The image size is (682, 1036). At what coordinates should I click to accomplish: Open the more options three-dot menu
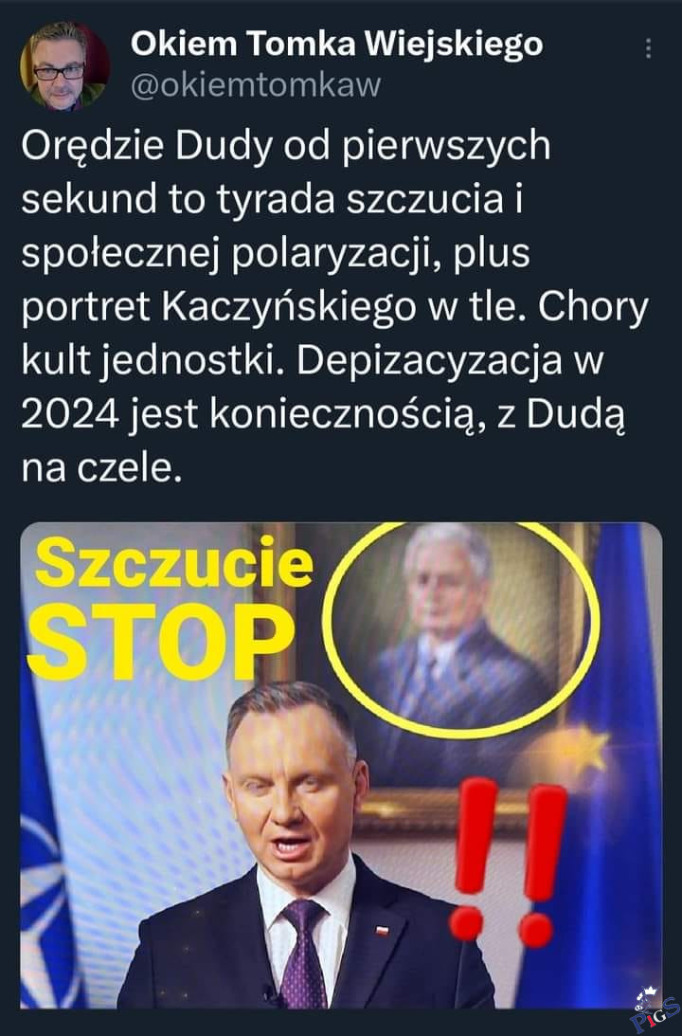(x=648, y=48)
